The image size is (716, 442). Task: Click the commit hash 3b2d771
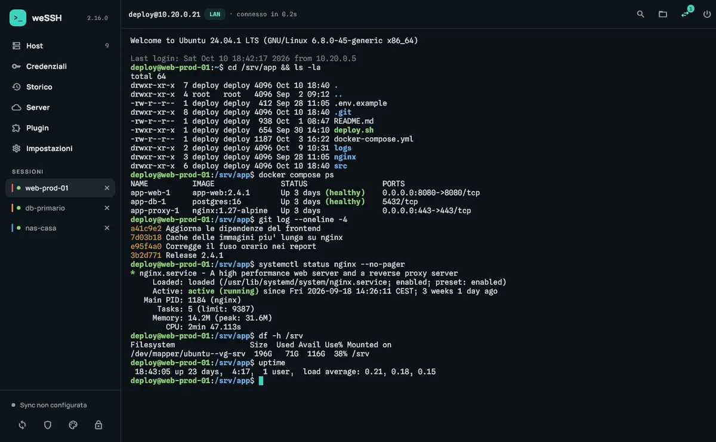(x=146, y=255)
